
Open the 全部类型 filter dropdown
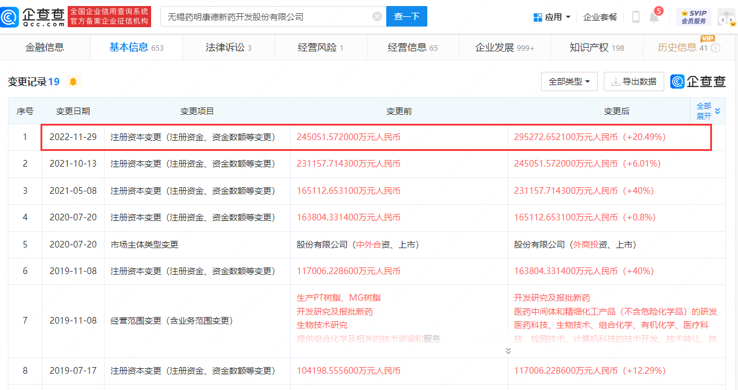(x=569, y=82)
